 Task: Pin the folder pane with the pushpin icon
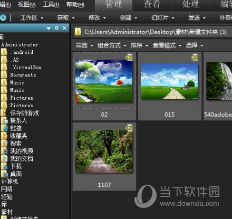(x=56, y=28)
